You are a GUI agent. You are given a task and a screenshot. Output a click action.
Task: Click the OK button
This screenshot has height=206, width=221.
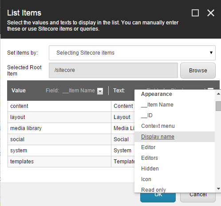coord(158,198)
